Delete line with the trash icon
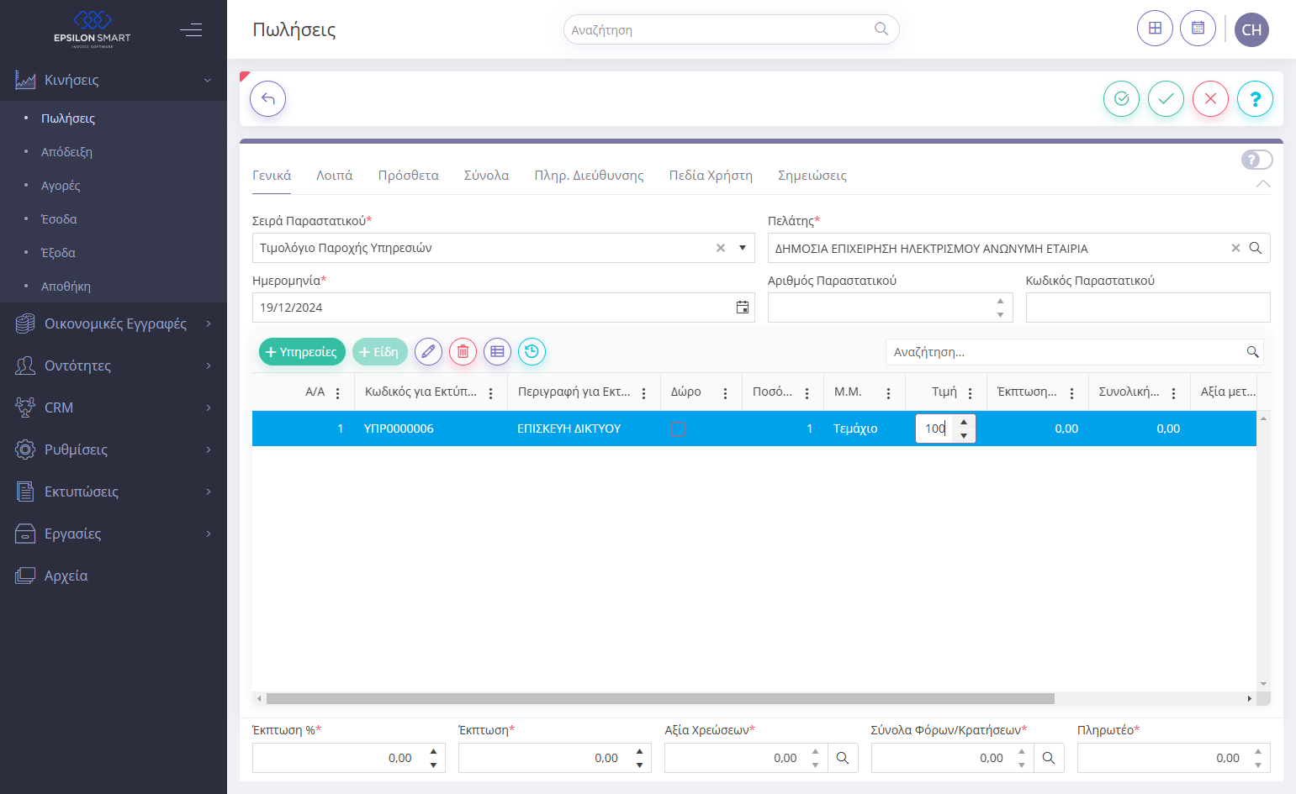1296x794 pixels. pos(463,352)
